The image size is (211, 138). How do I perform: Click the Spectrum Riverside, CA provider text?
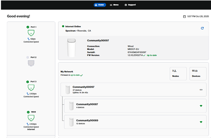78,31
